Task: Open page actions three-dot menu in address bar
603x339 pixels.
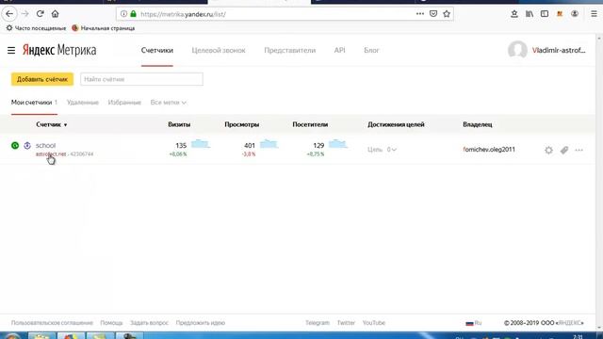Action: (420, 14)
